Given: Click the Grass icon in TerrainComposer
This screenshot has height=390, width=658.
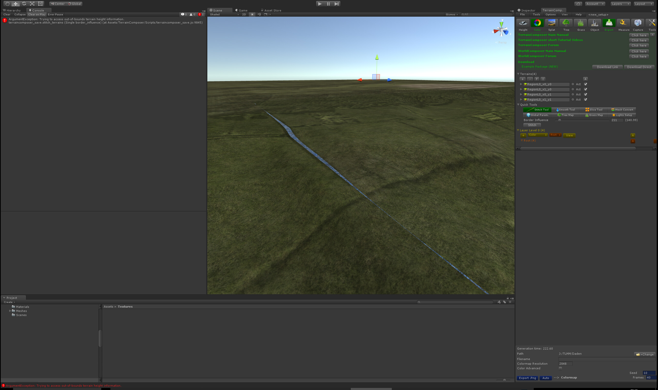Looking at the screenshot, I should pyautogui.click(x=580, y=23).
